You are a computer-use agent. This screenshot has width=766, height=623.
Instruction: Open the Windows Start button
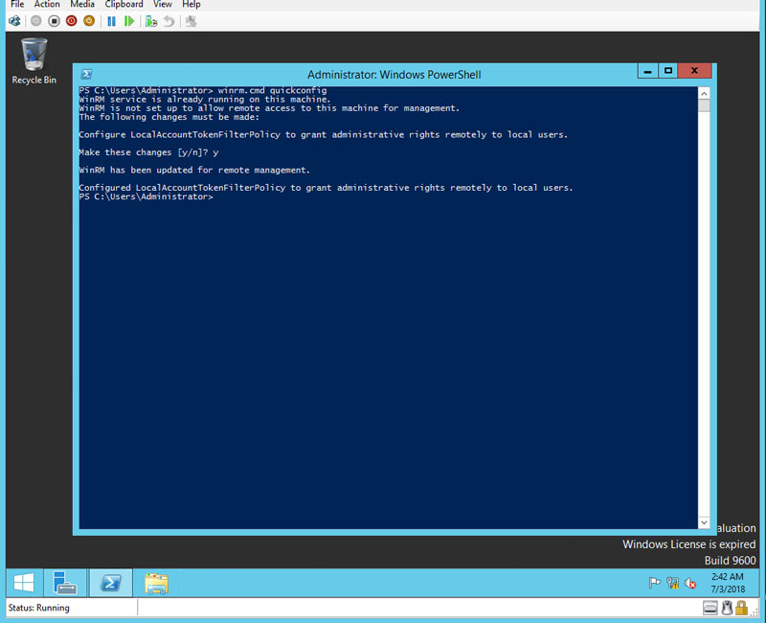click(x=24, y=583)
